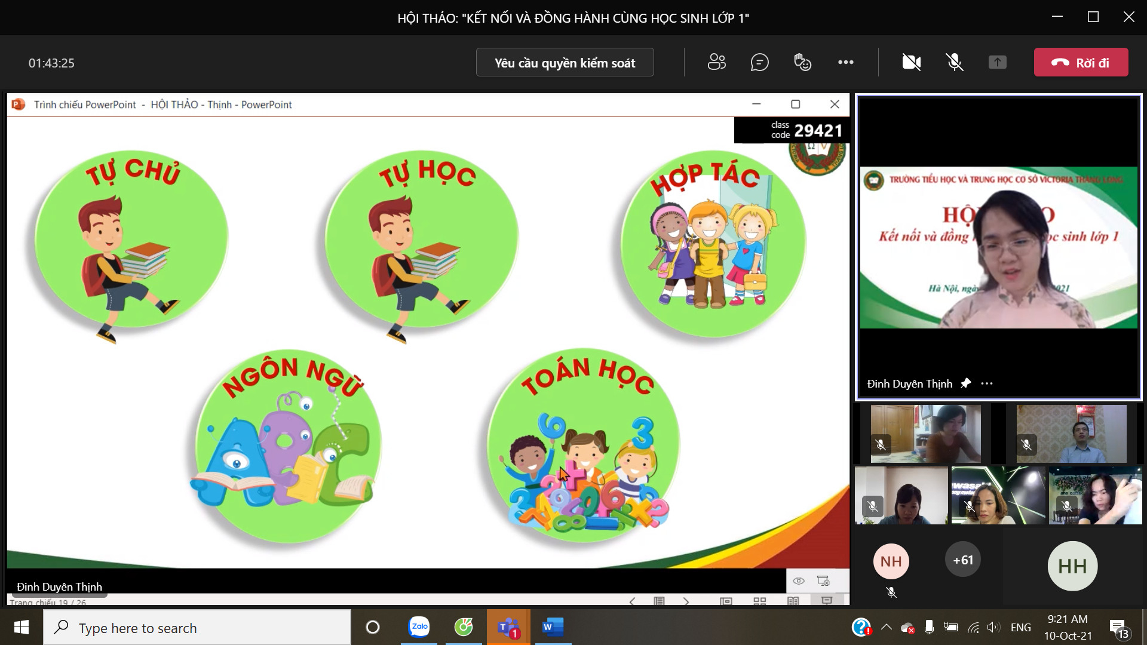Click Yêu cầu quyền kiểm soát button
This screenshot has width=1147, height=645.
pos(565,63)
